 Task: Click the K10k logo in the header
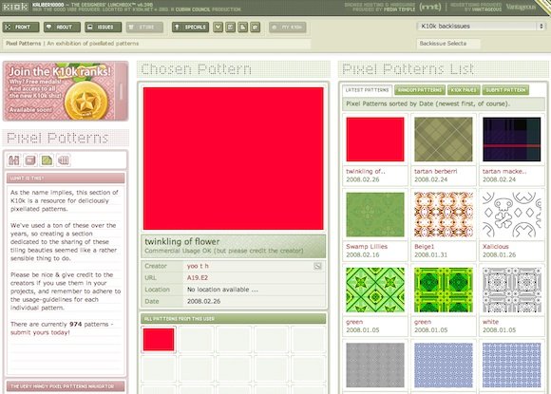15,7
